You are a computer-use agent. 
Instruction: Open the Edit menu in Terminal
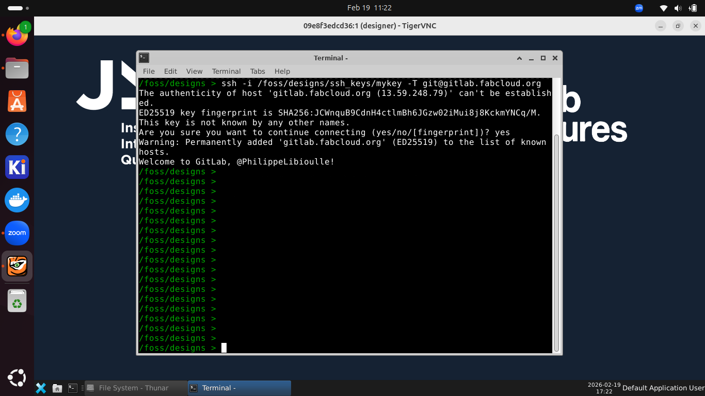pyautogui.click(x=170, y=71)
